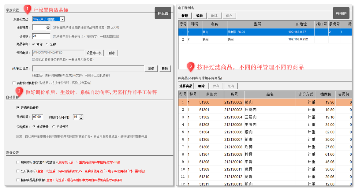This screenshot has width=355, height=190.
Task: Select product row 后腿肉
Action: point(265,110)
